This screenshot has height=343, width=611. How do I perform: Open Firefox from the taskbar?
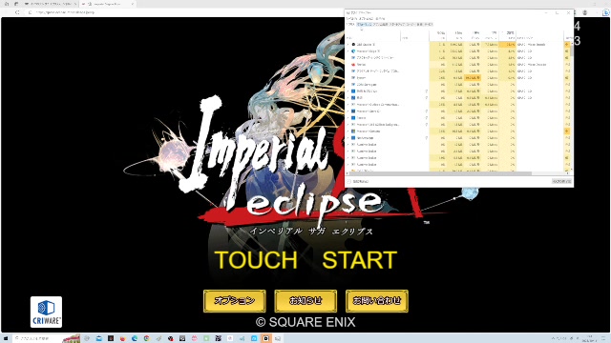click(x=122, y=338)
